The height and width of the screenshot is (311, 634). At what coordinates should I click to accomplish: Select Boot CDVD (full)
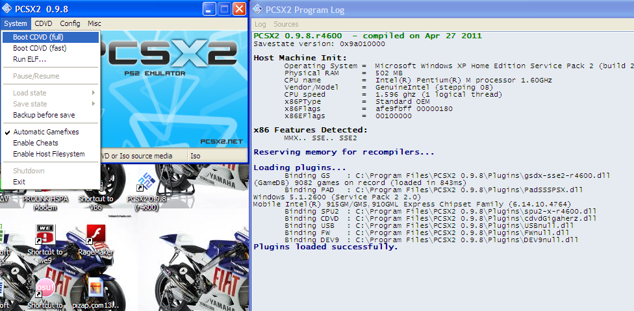coord(51,37)
